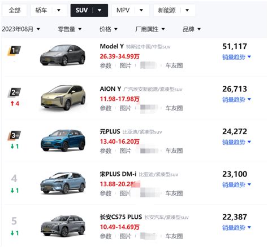Click the rank 3 badge icon

(14, 135)
